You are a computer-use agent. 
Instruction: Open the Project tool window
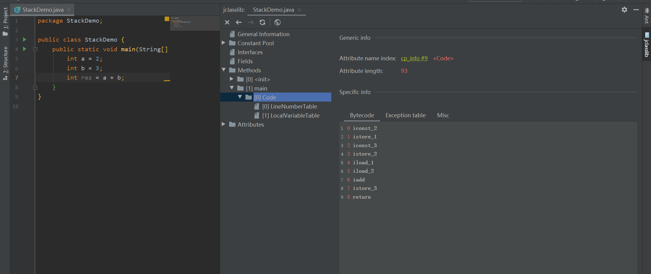tap(5, 21)
